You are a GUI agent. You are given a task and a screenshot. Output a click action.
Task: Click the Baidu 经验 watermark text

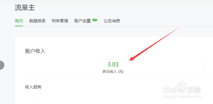click(x=194, y=90)
